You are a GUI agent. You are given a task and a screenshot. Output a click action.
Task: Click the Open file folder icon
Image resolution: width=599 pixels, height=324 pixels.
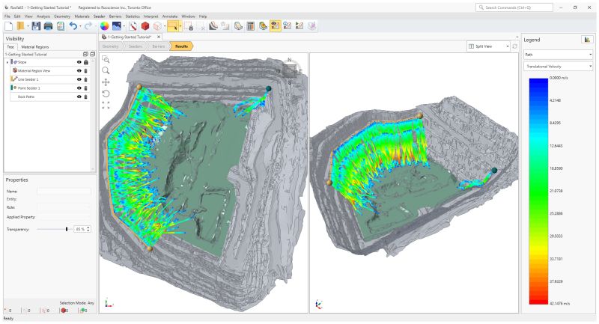click(x=21, y=26)
